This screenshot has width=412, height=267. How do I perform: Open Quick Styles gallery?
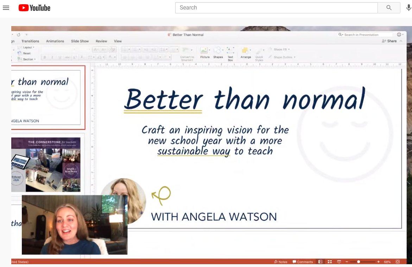click(x=259, y=55)
